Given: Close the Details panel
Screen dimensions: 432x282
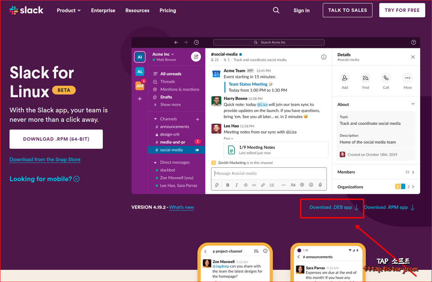Looking at the screenshot, I should point(413,57).
